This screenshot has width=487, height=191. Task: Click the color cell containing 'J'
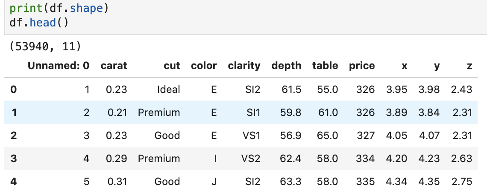click(x=214, y=182)
